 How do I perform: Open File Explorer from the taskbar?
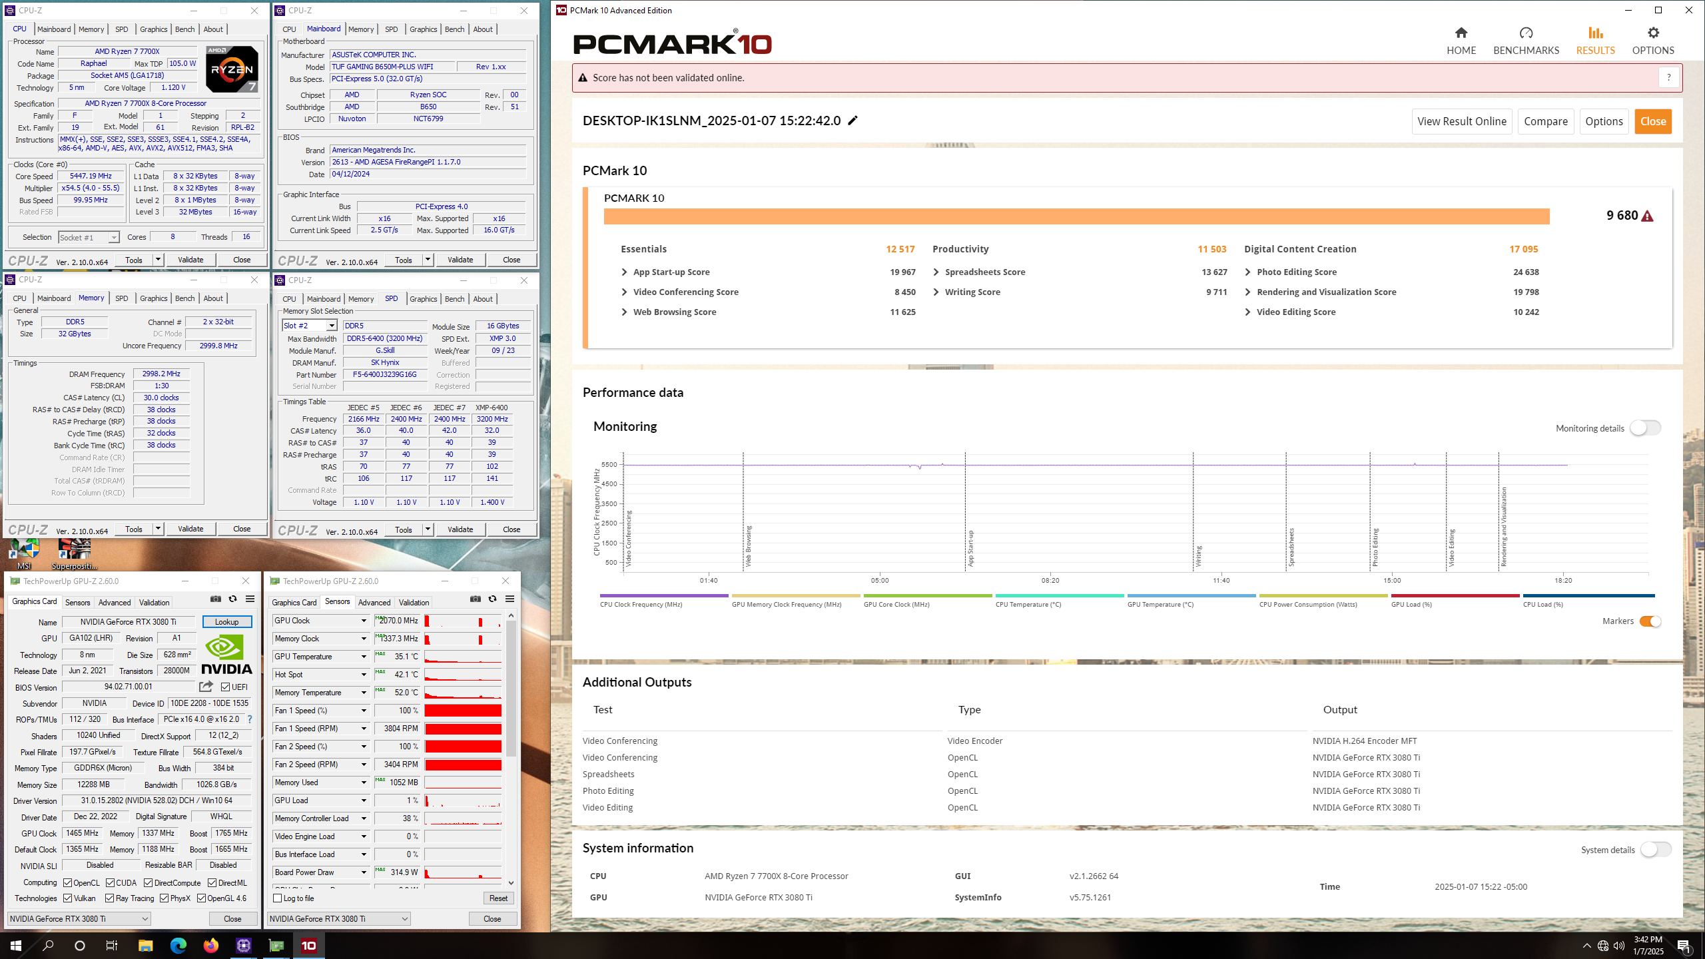[x=145, y=945]
